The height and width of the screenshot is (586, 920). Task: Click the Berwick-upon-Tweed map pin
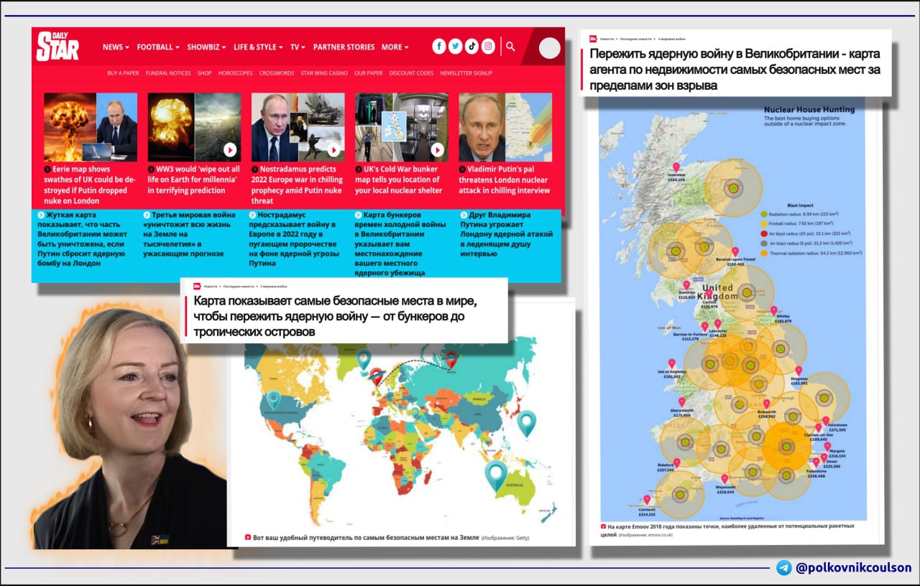click(735, 252)
